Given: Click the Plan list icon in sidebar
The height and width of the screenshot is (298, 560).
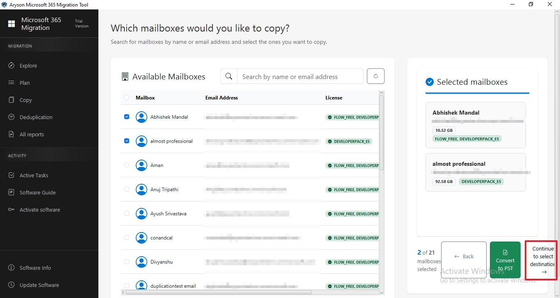Looking at the screenshot, I should pyautogui.click(x=11, y=83).
